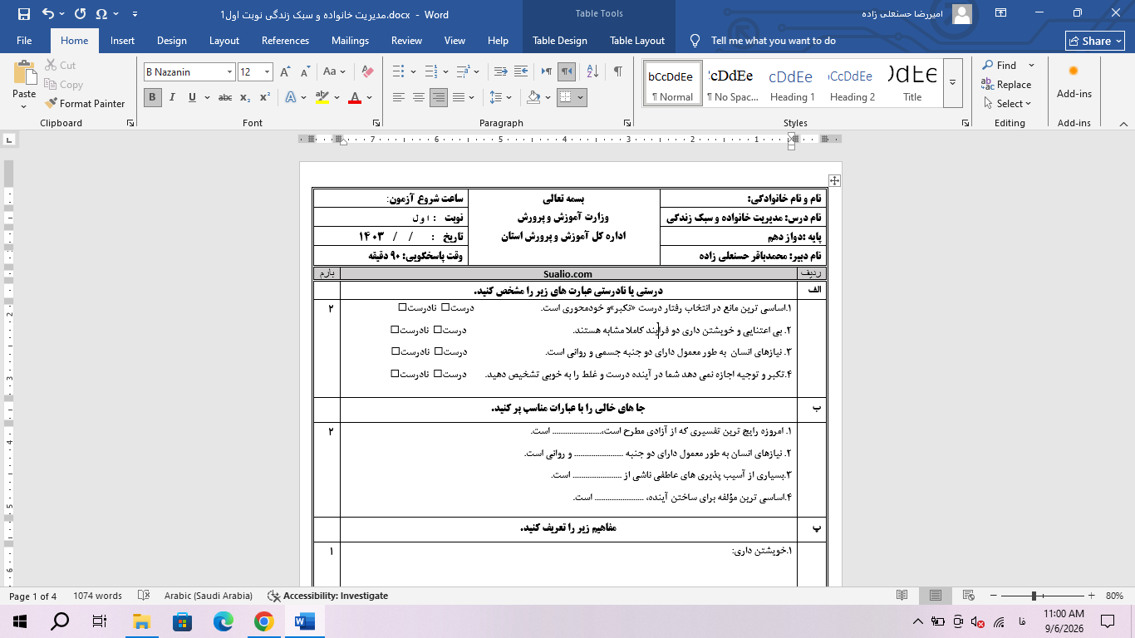Toggle show/hide paragraph marks
1135x638 pixels.
617,72
